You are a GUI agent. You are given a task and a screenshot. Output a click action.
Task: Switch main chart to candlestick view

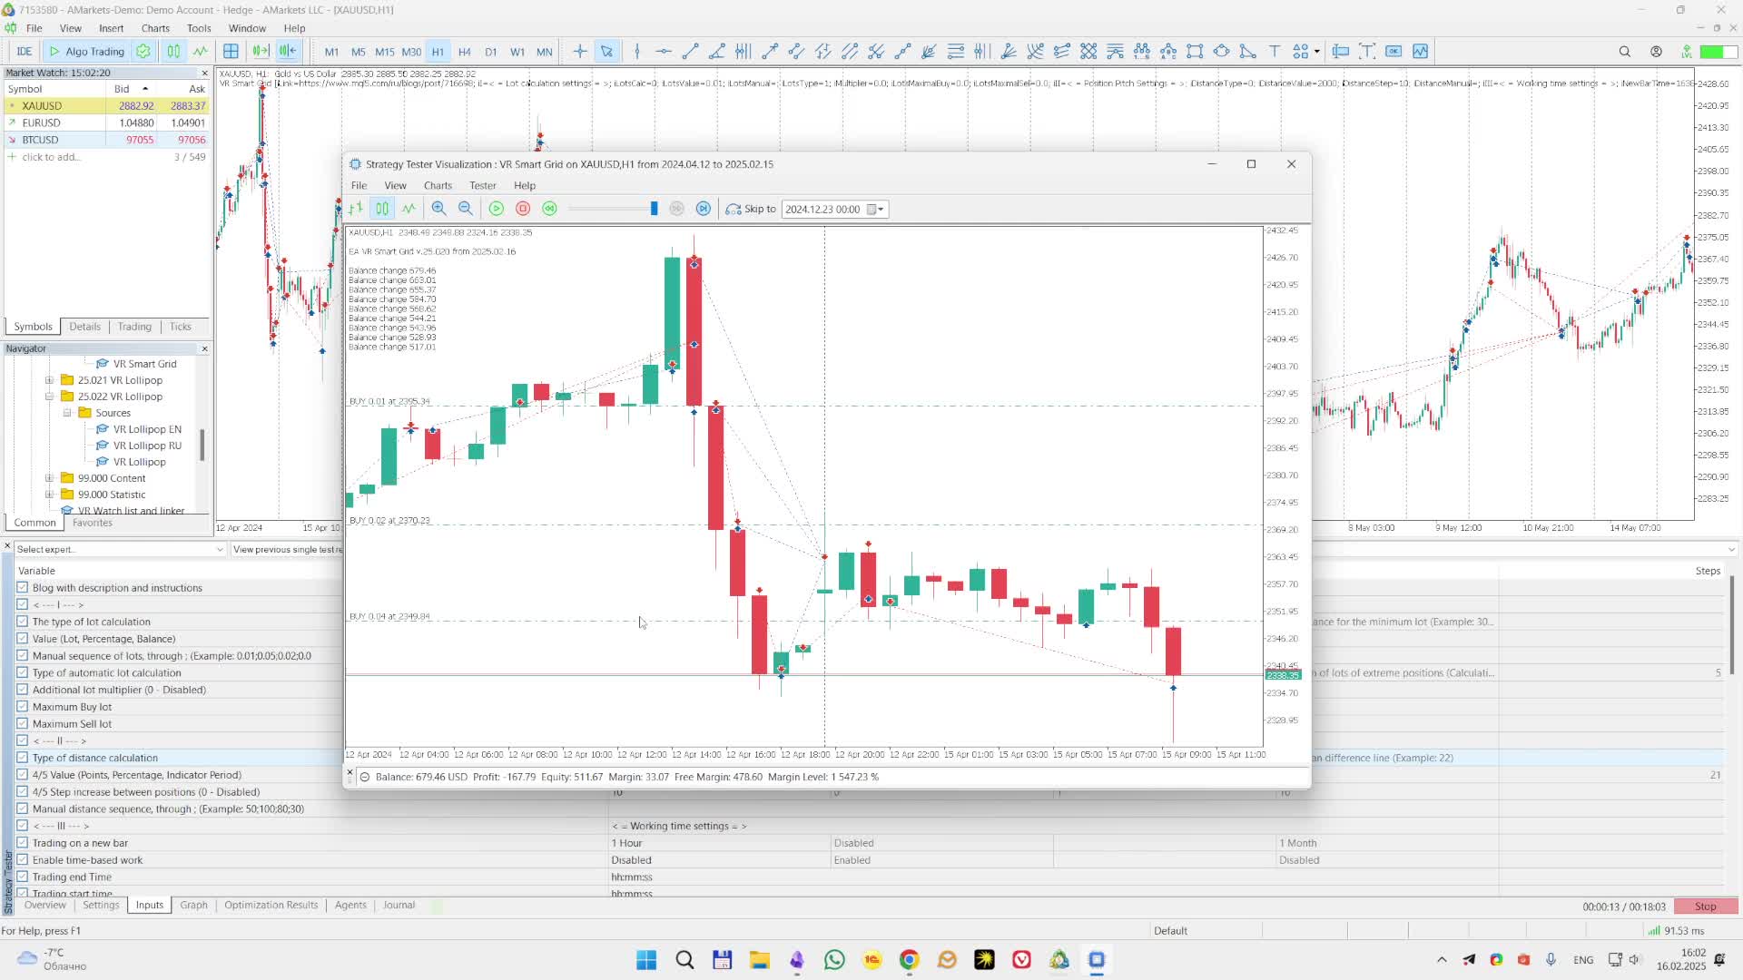coord(173,52)
